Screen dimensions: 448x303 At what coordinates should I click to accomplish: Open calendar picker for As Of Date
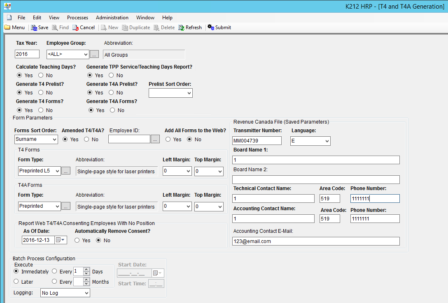[60, 240]
